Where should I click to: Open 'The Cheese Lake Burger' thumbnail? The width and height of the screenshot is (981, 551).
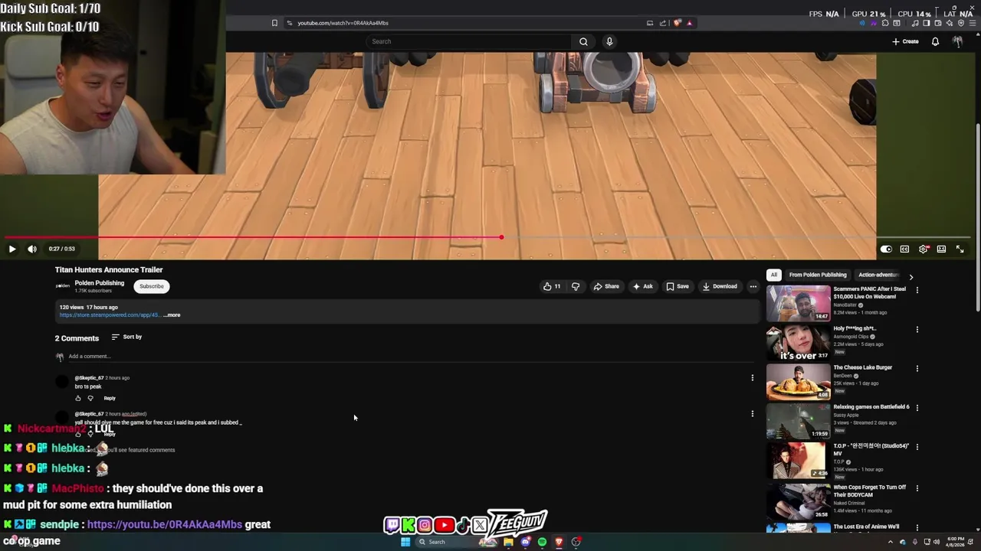click(799, 382)
